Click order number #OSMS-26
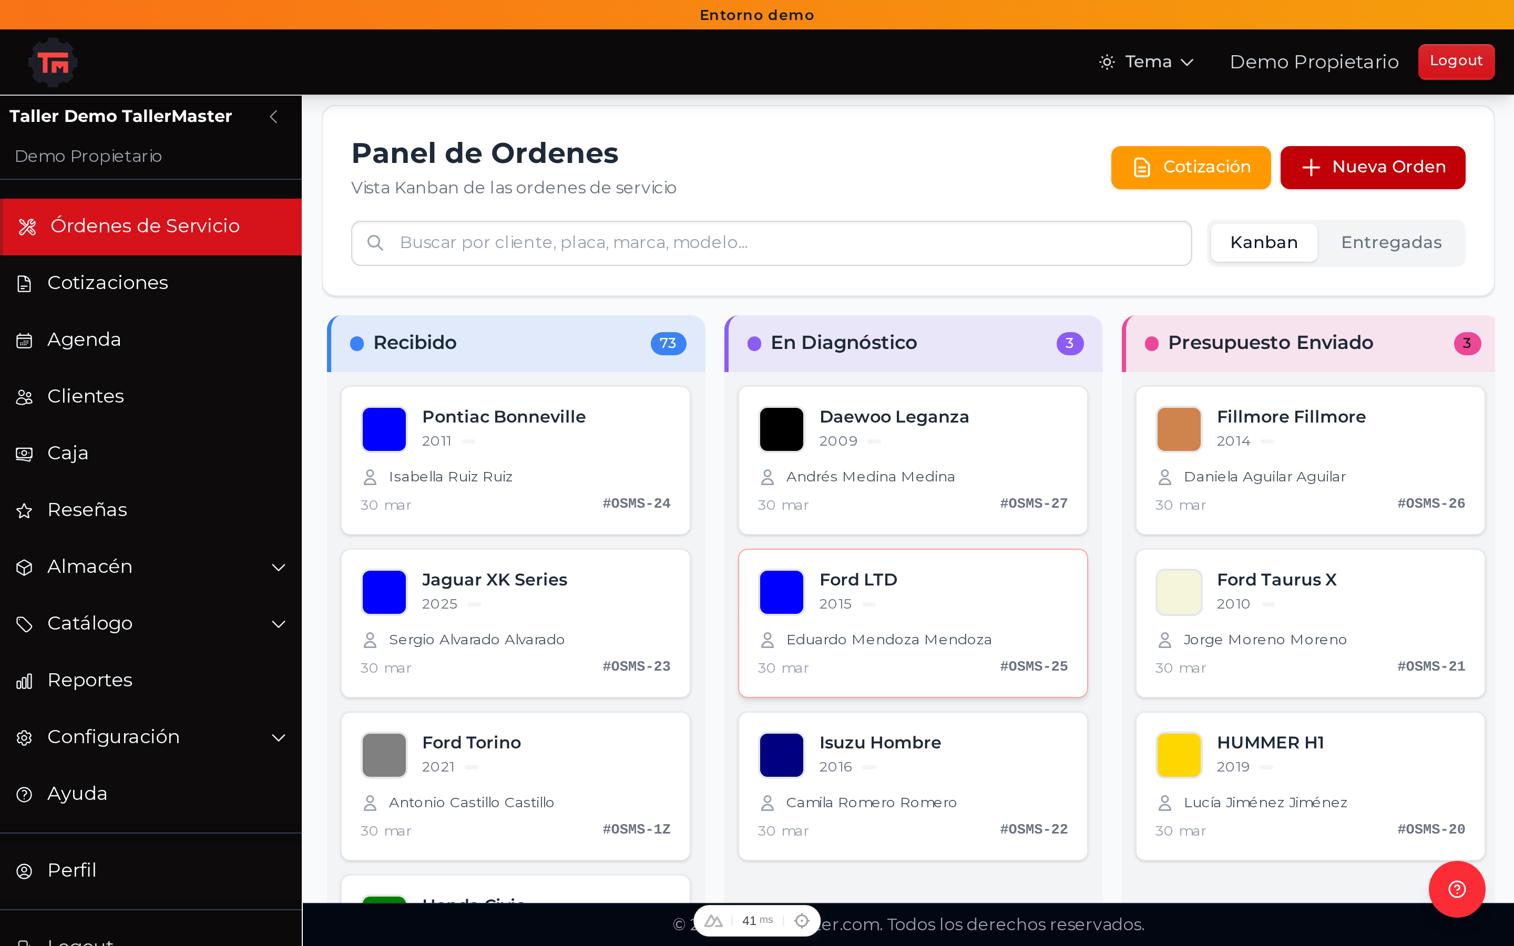The image size is (1514, 946). click(x=1431, y=503)
